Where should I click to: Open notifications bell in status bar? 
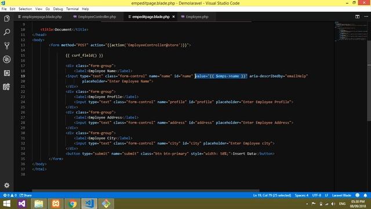click(365, 195)
